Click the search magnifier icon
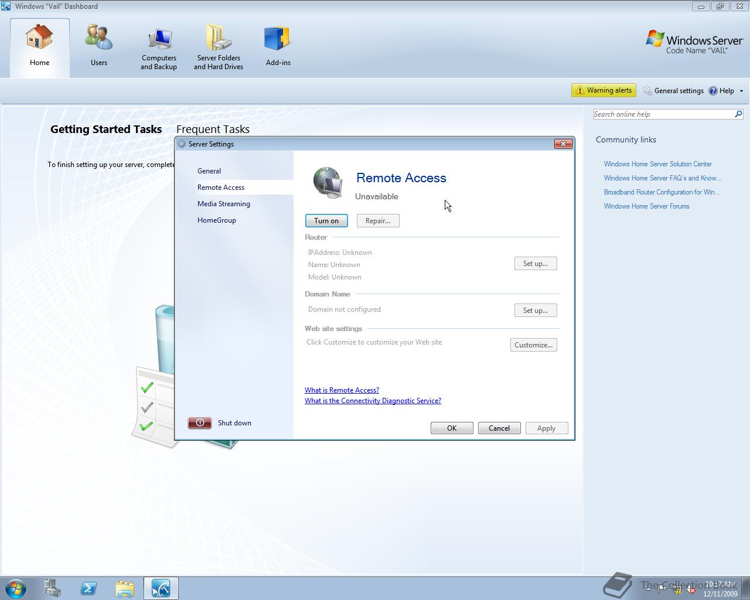750x600 pixels. click(x=738, y=114)
